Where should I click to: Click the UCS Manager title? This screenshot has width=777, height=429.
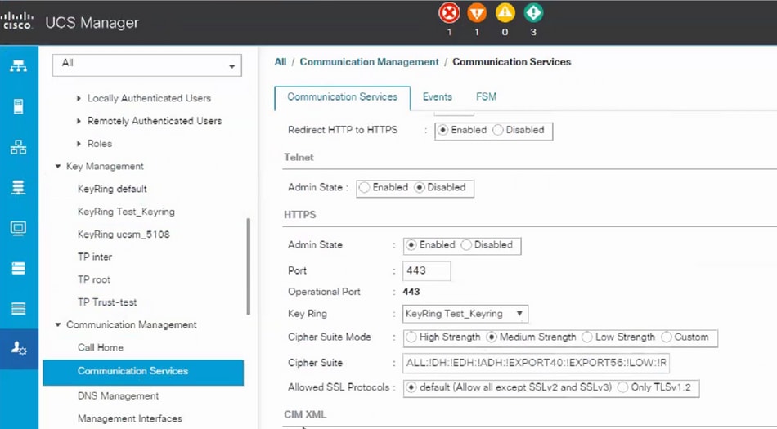(x=92, y=23)
